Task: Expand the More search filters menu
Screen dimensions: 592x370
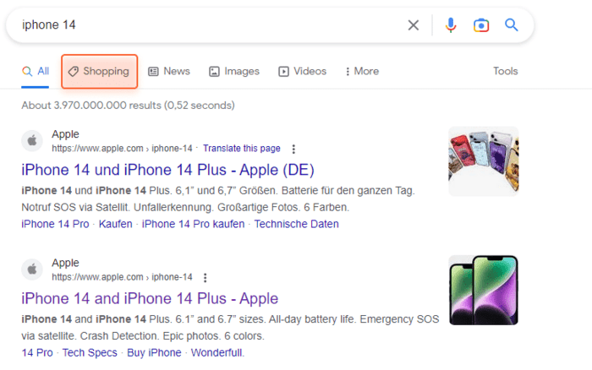Action: pyautogui.click(x=362, y=72)
